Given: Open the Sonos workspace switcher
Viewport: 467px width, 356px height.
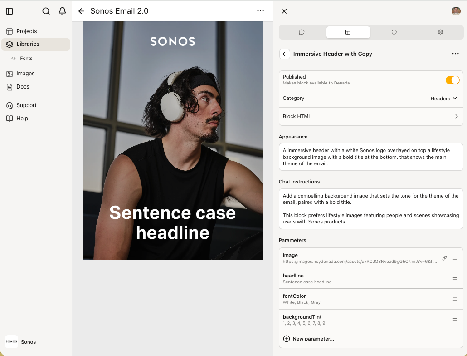Looking at the screenshot, I should coord(20,341).
